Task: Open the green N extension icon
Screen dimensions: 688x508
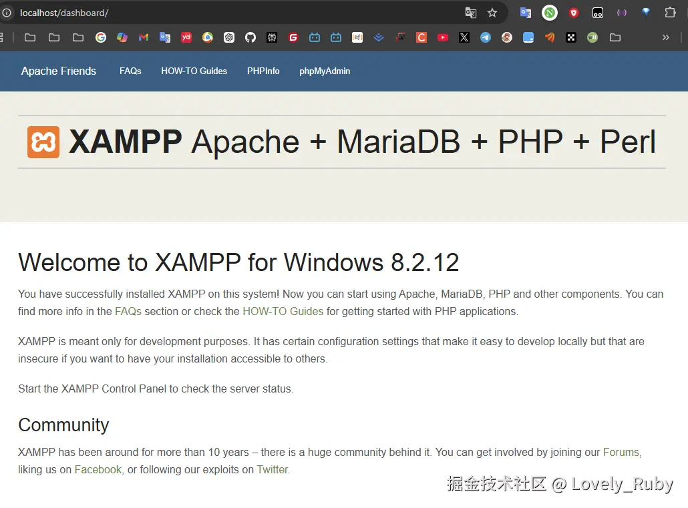Action: click(549, 13)
